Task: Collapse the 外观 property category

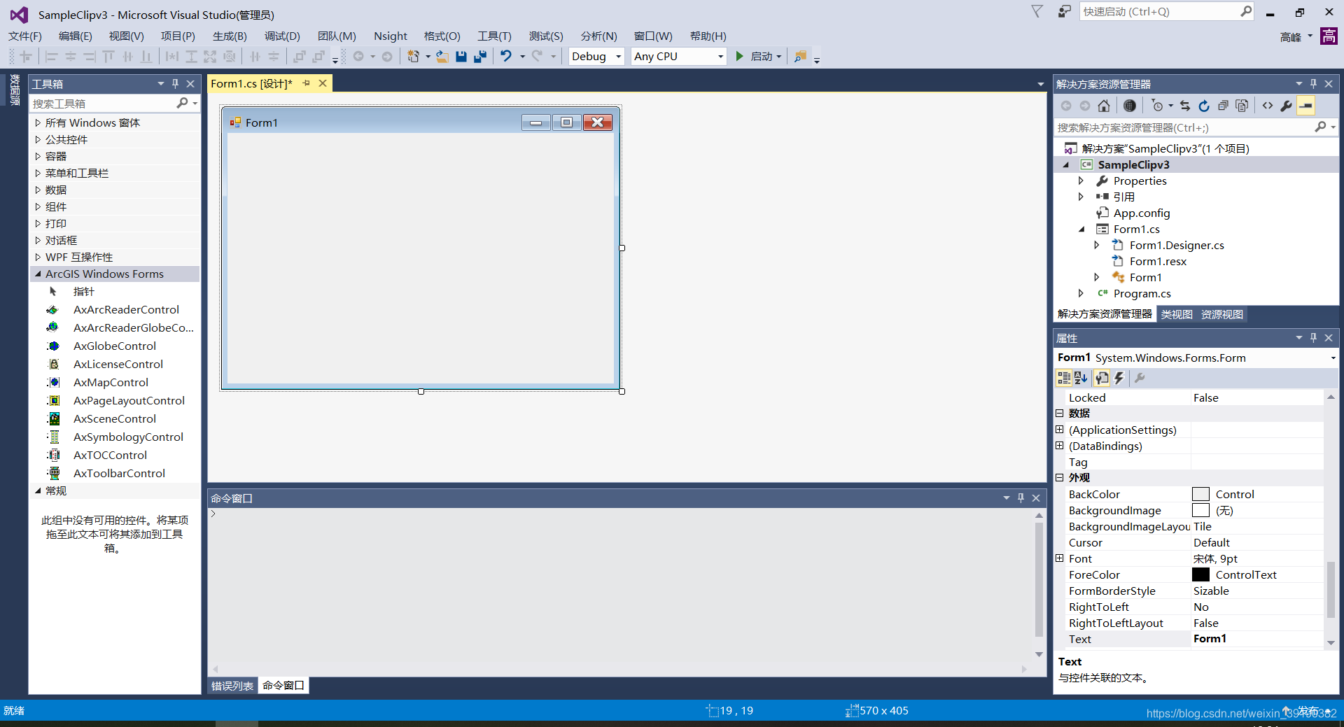Action: pyautogui.click(x=1060, y=477)
